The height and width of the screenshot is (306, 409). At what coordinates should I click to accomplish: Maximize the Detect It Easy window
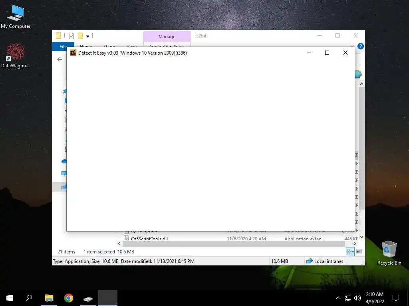[x=327, y=53]
